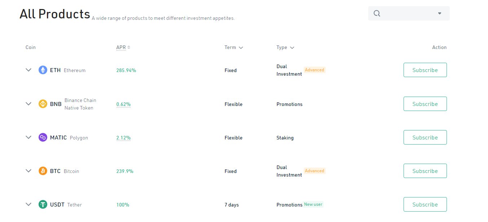
Task: Click the Ethereum coin icon
Action: coord(43,70)
